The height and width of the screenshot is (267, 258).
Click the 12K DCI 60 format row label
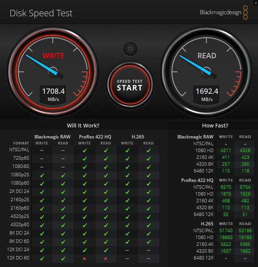pos(18,258)
